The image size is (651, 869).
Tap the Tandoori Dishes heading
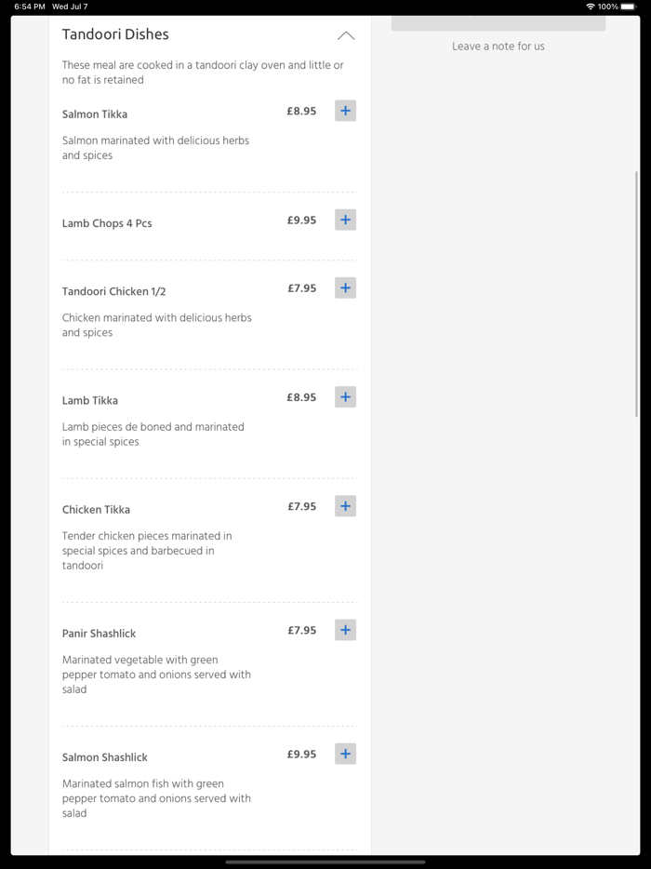pyautogui.click(x=115, y=34)
